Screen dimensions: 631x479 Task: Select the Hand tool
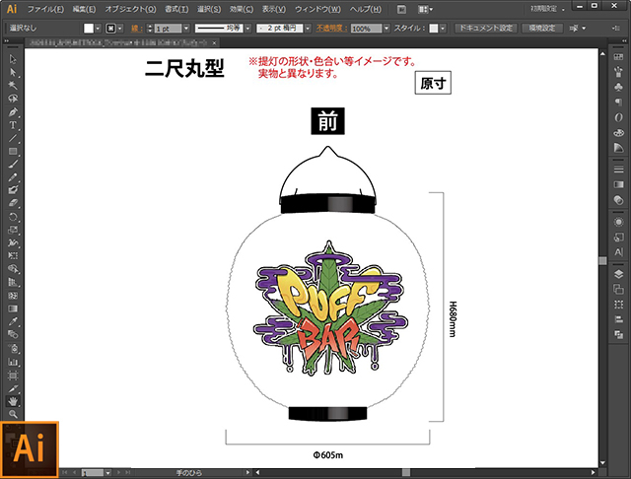pyautogui.click(x=13, y=401)
